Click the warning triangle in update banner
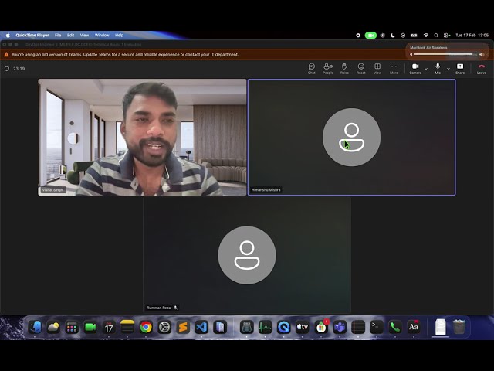 pyautogui.click(x=6, y=55)
